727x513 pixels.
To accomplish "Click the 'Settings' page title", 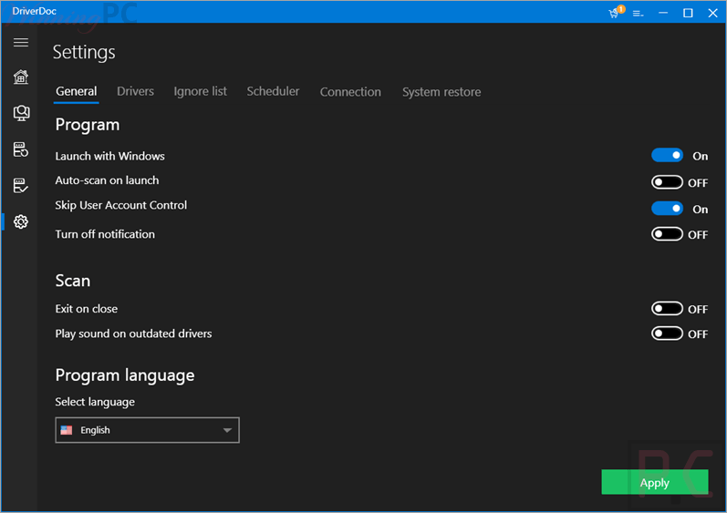I will [x=84, y=52].
